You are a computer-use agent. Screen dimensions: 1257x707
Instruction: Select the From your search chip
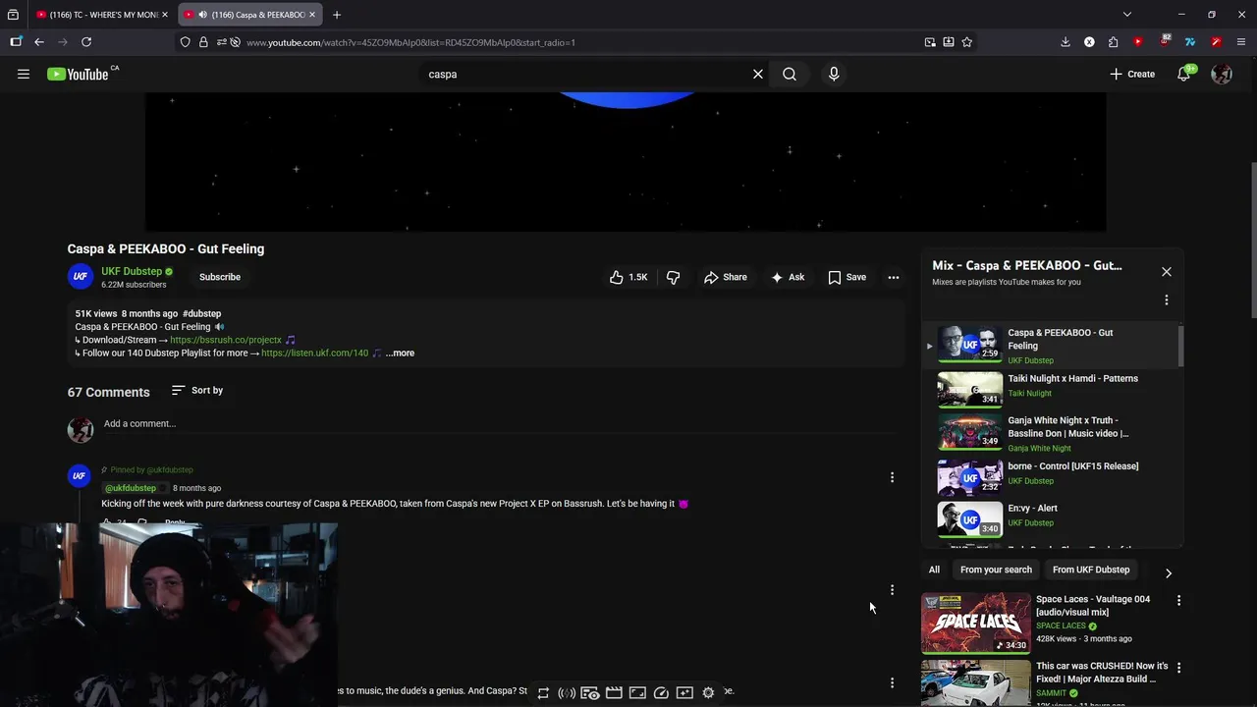point(996,570)
